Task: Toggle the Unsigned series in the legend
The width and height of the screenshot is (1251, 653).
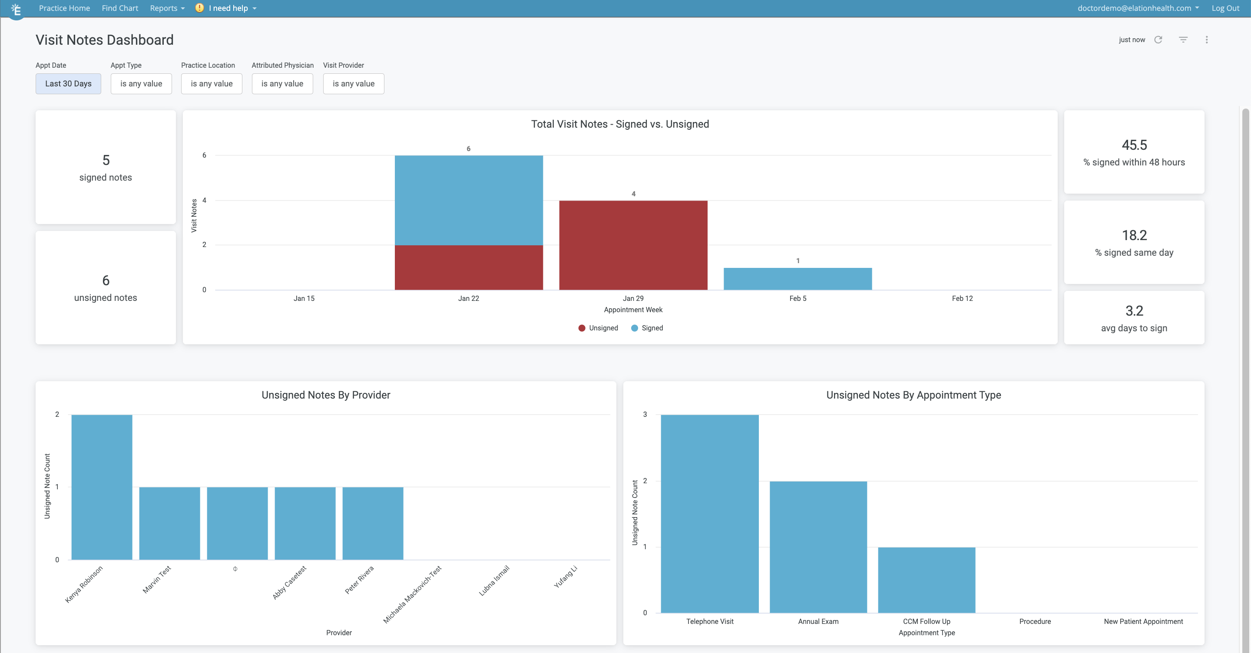Action: (x=598, y=328)
